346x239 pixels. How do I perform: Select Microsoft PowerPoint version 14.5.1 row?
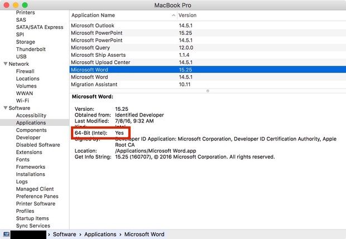tap(208, 40)
